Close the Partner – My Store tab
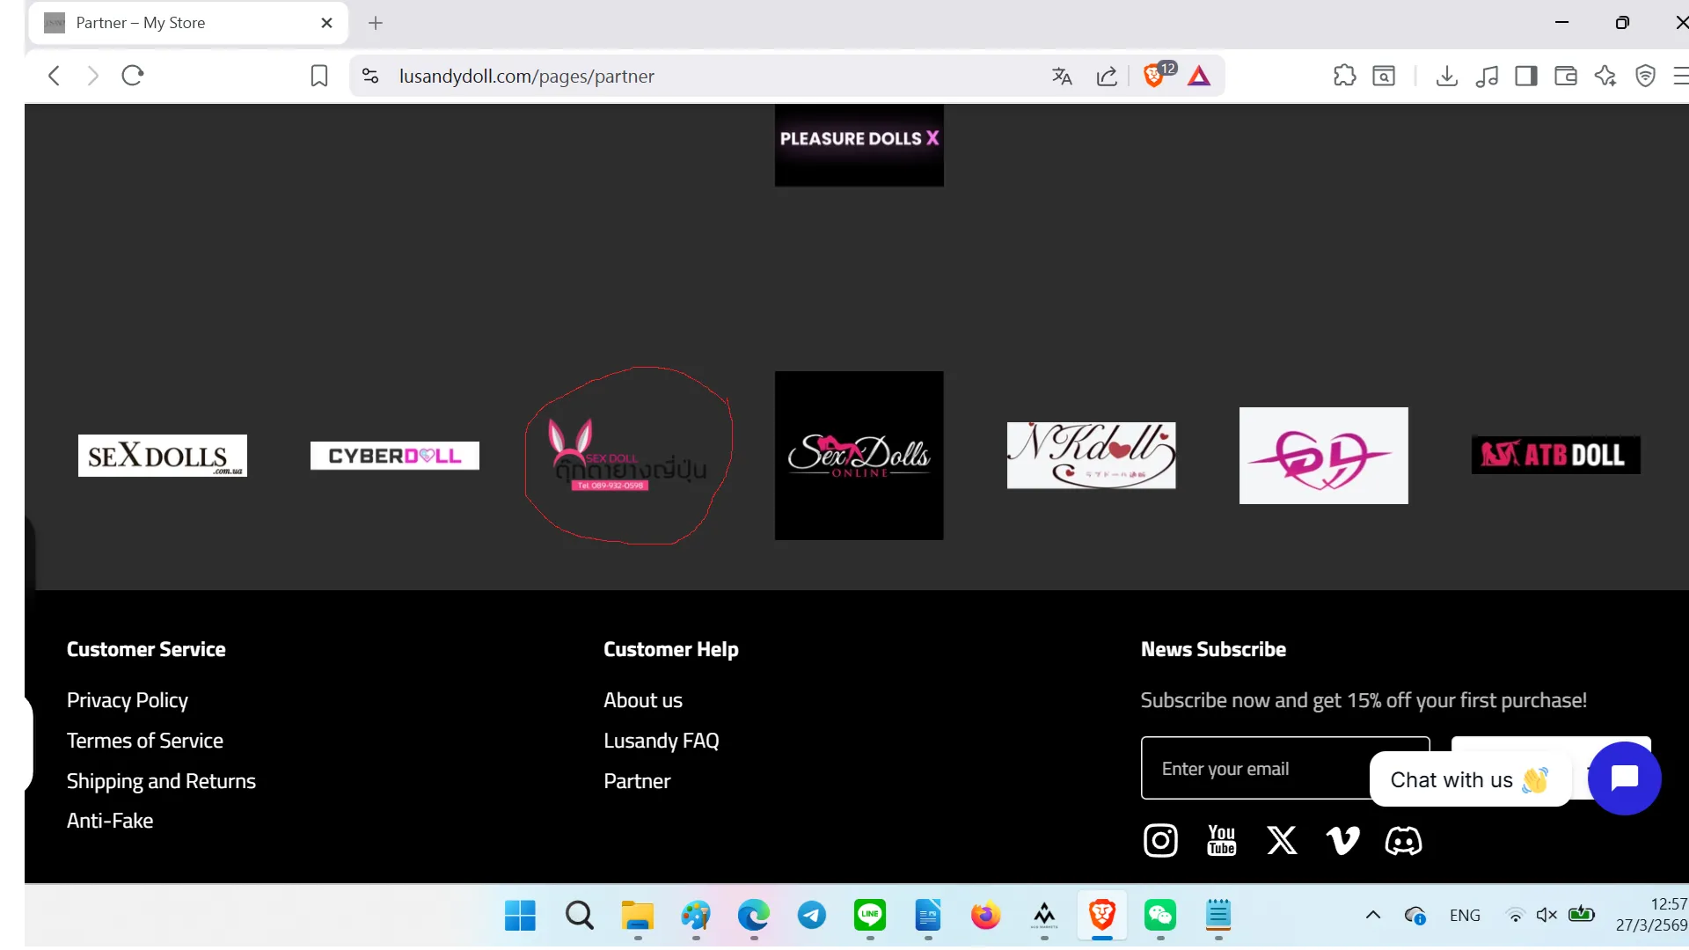 pyautogui.click(x=327, y=23)
